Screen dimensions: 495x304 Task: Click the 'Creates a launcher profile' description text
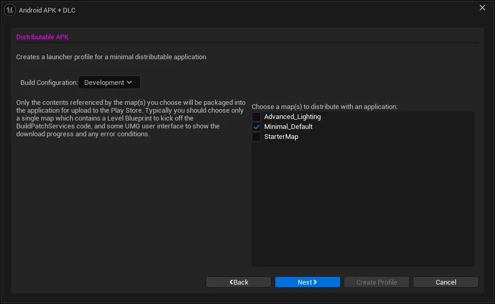point(111,57)
